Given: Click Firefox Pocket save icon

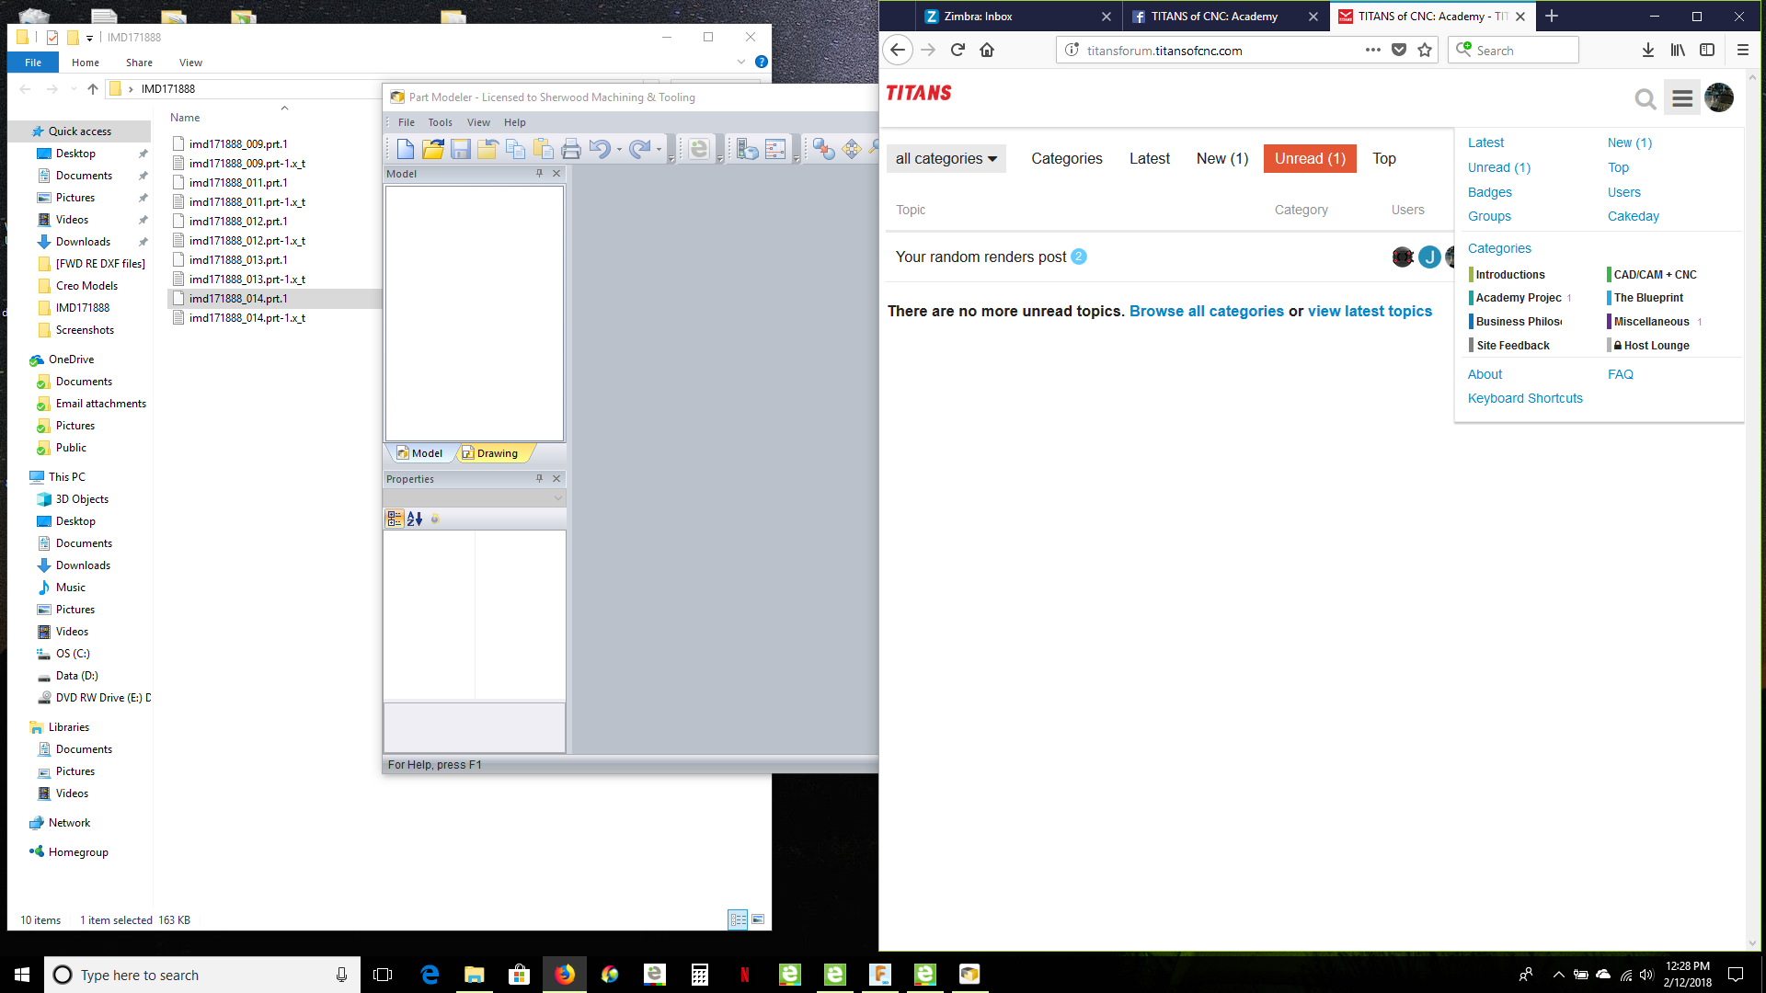Looking at the screenshot, I should (1399, 50).
